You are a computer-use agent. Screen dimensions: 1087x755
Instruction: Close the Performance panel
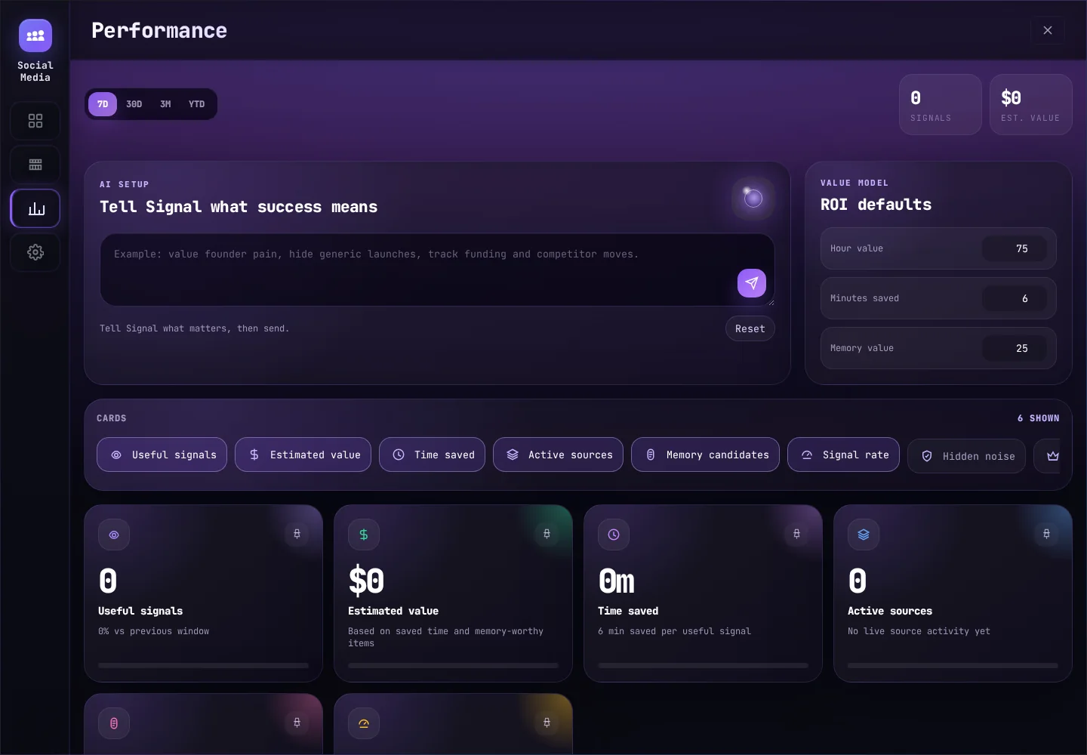point(1048,30)
